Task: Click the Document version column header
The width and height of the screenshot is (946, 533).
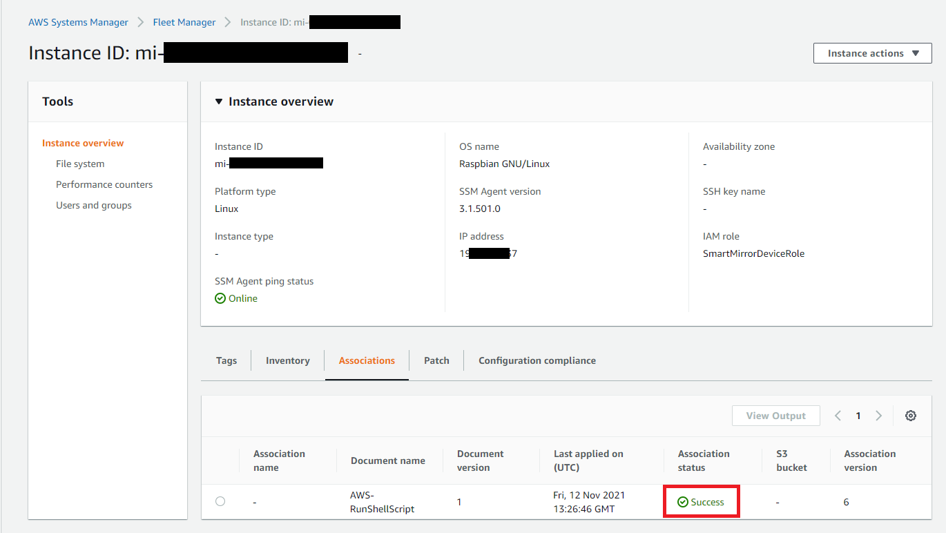Action: coord(481,461)
